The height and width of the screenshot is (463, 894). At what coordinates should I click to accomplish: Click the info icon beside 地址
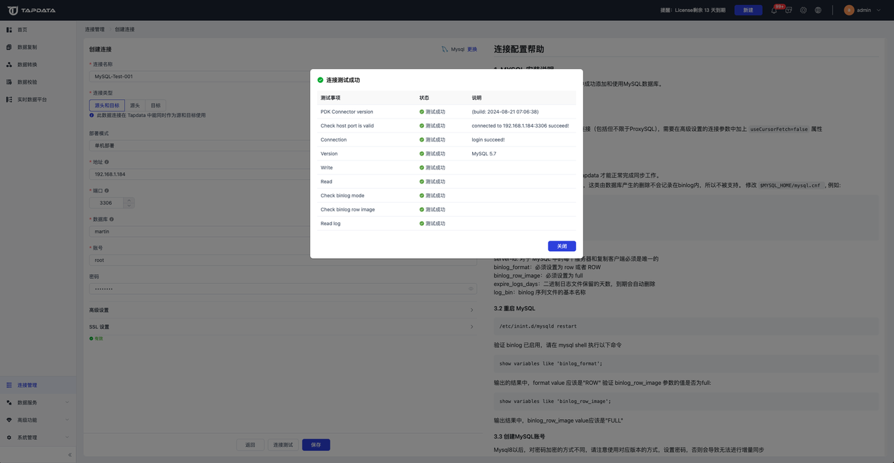(x=107, y=162)
